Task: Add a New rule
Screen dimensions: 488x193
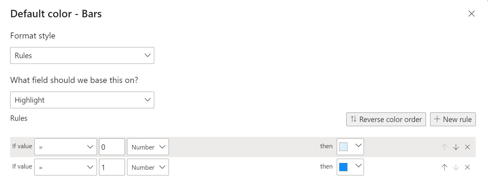Action: click(453, 119)
